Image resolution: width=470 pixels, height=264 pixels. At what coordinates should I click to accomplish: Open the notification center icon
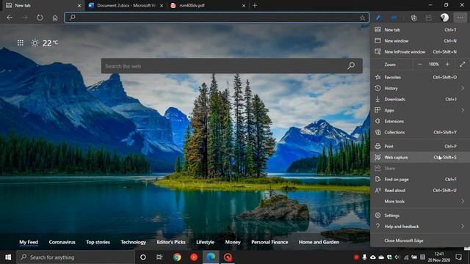458,257
